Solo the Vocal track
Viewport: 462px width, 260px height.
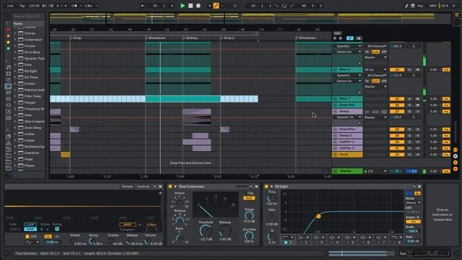tap(409, 155)
